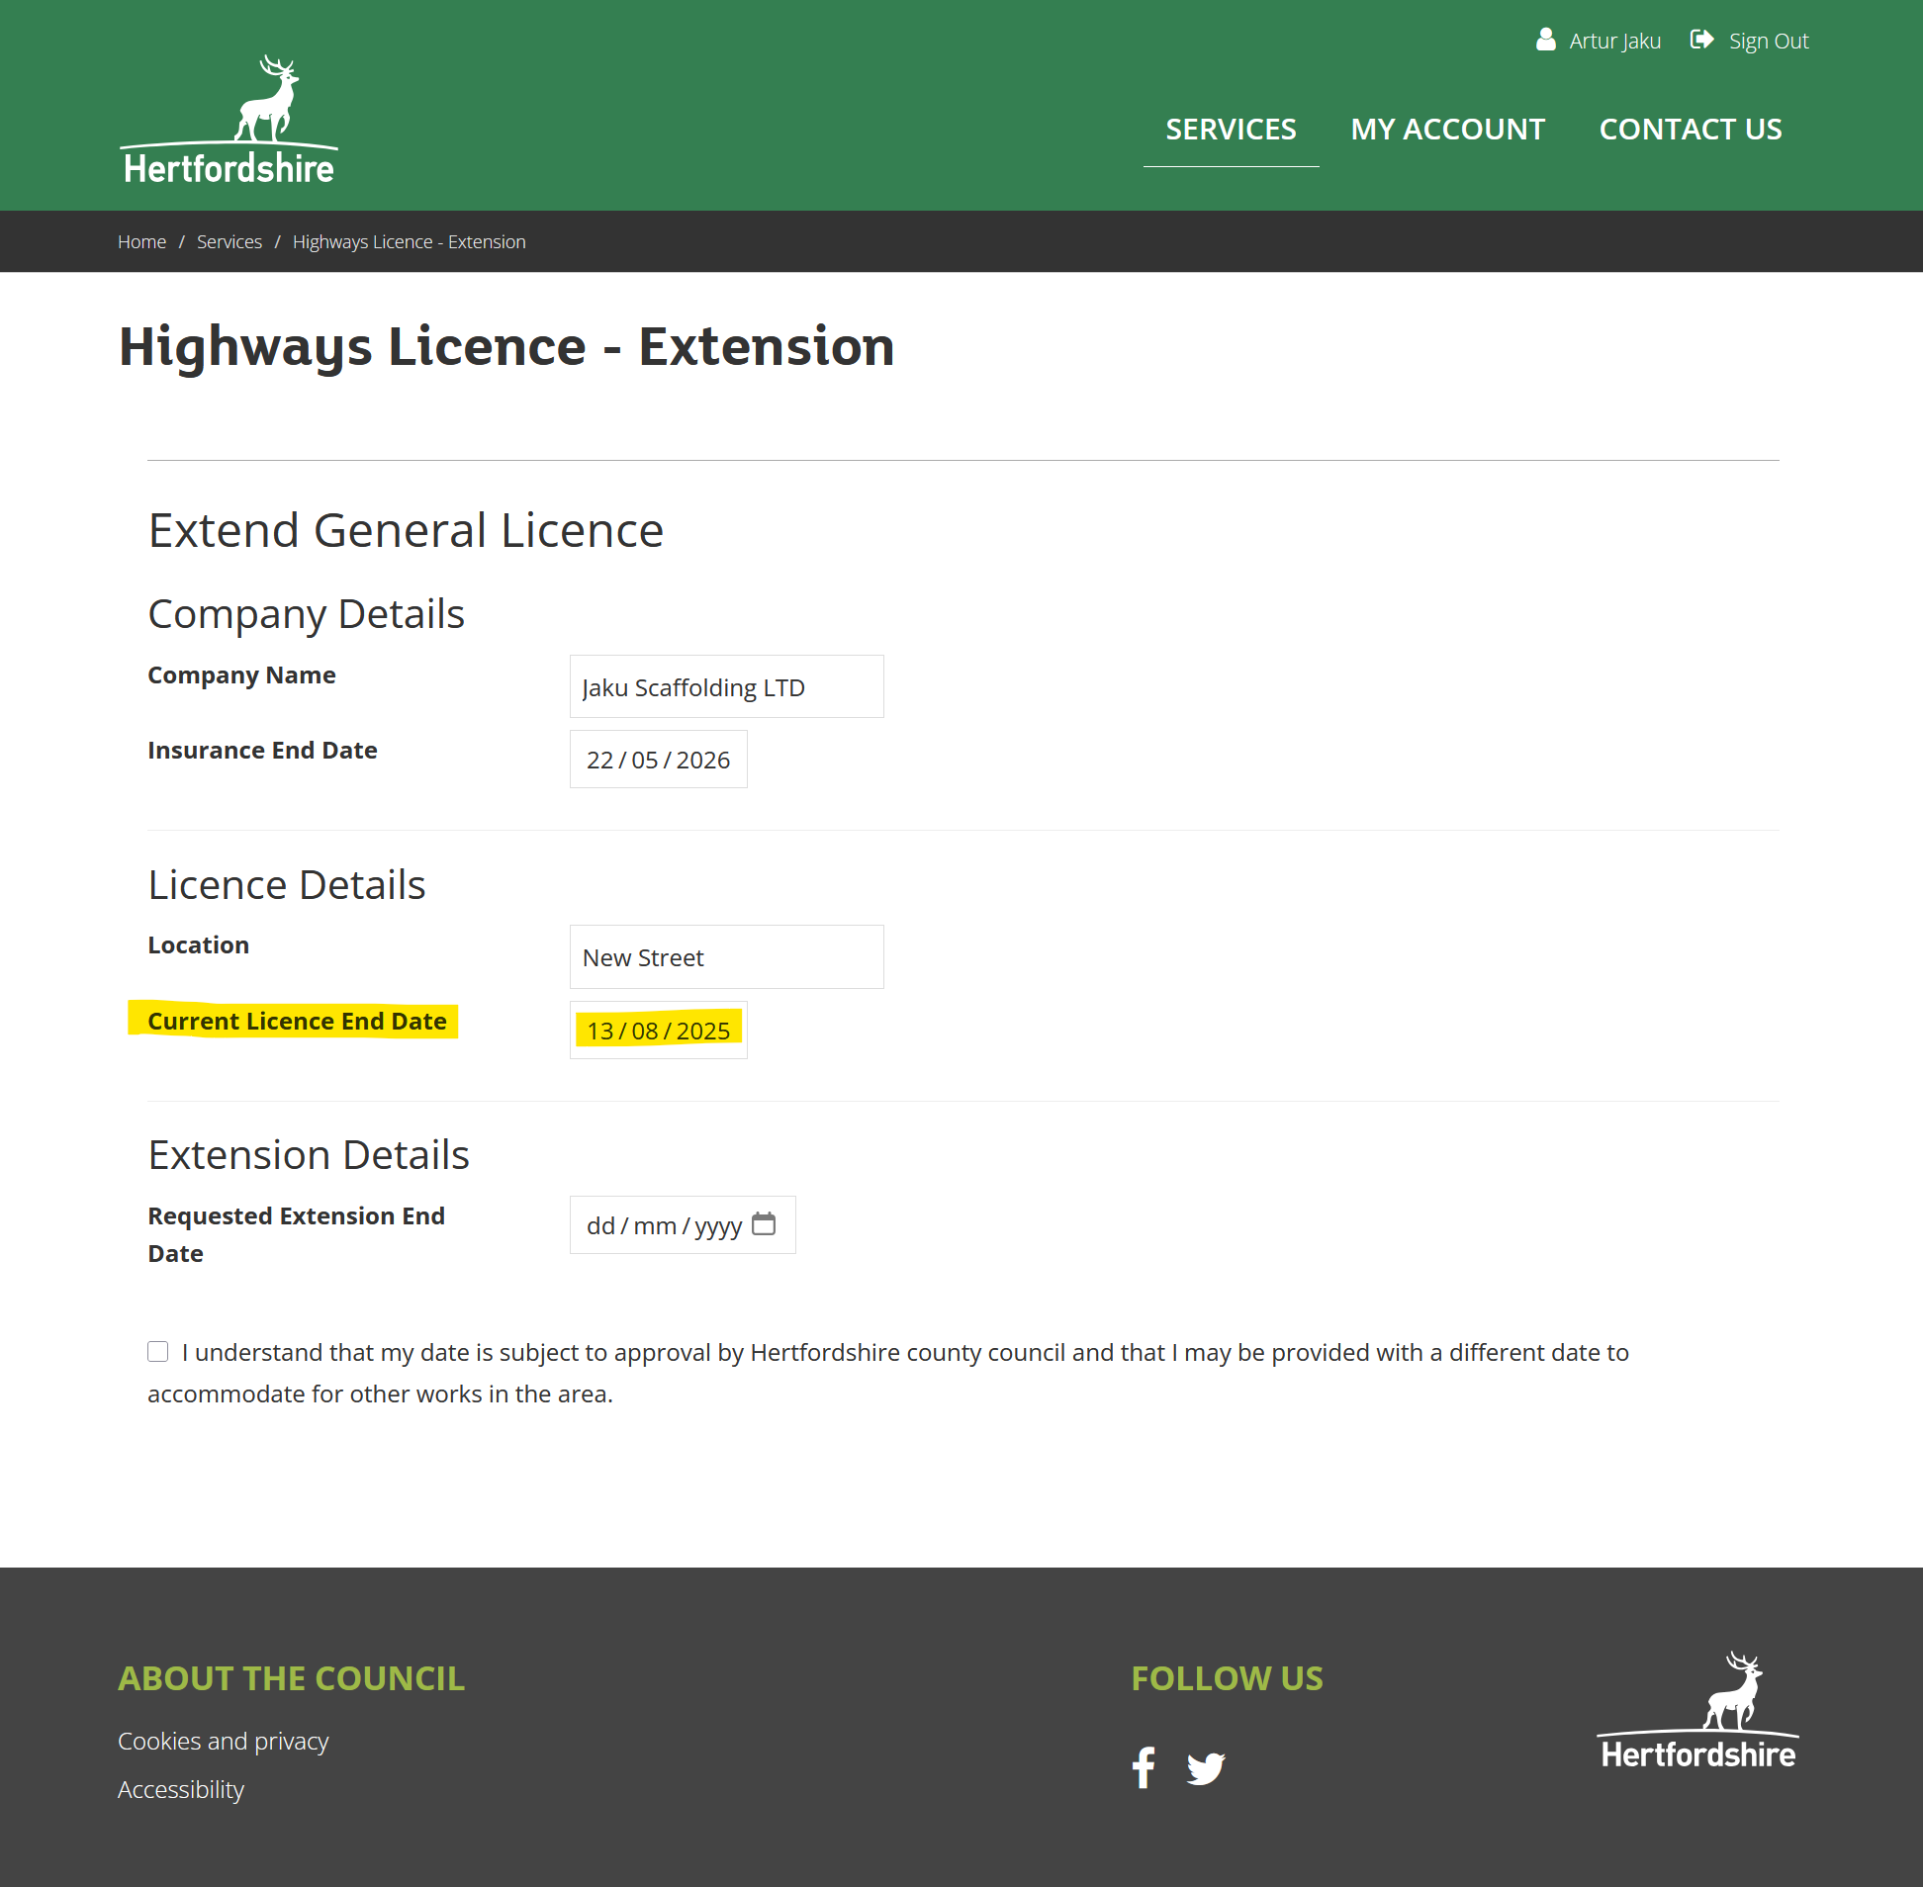1923x1887 pixels.
Task: Open the calendar picker icon in extension date
Action: click(764, 1224)
